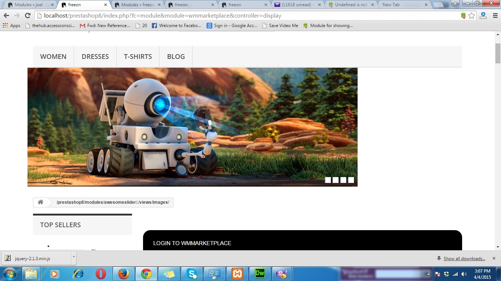The image size is (501, 281).
Task: Click the TOP SELLERS block heading
Action: [61, 225]
